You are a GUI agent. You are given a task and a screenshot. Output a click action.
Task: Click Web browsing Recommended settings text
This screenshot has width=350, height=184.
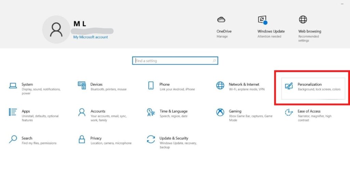tap(309, 38)
